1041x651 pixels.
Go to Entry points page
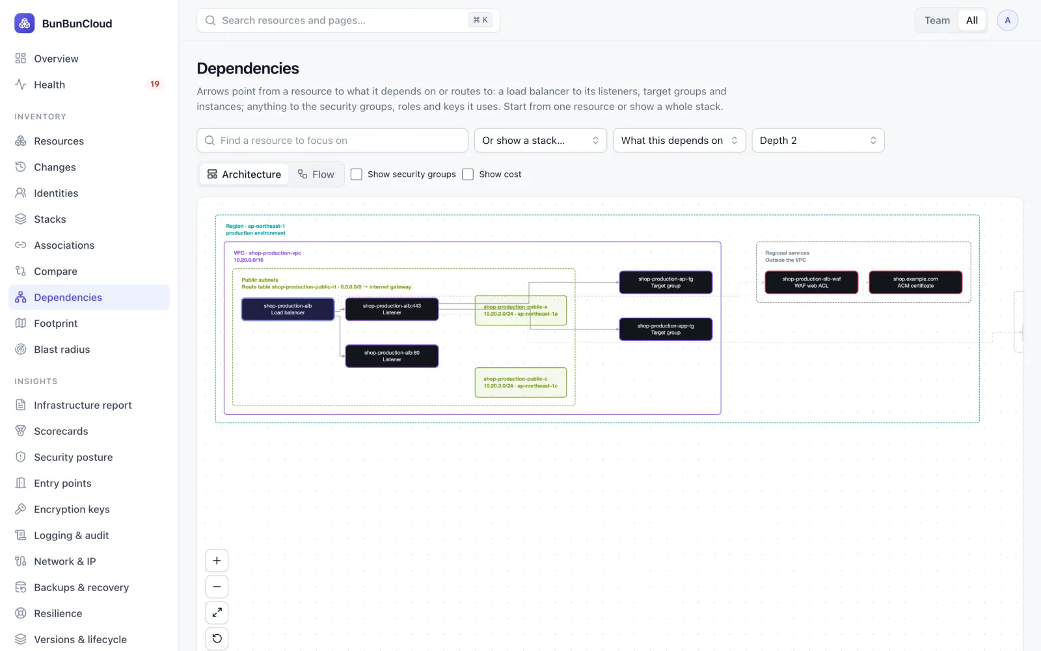pos(89,483)
